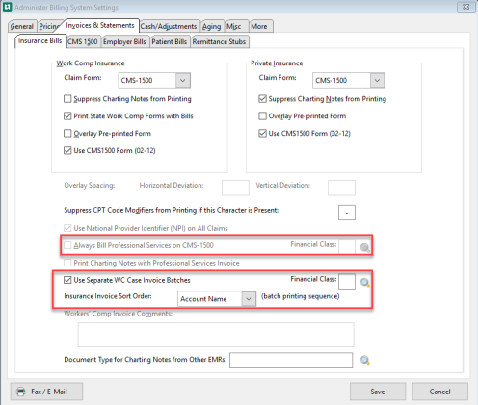Screen dimensions: 478x405
Task: Check Overlay Pre-printed Form under Private Insurance
Action: tap(262, 116)
